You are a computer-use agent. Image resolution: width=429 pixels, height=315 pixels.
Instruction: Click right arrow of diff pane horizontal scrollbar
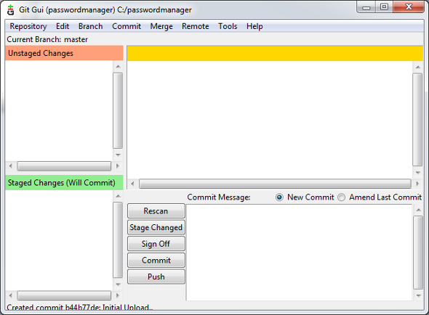(x=417, y=184)
